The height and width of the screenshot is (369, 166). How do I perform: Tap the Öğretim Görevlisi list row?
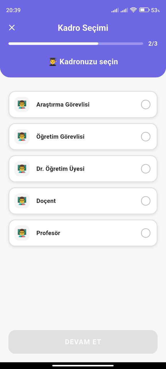[83, 136]
